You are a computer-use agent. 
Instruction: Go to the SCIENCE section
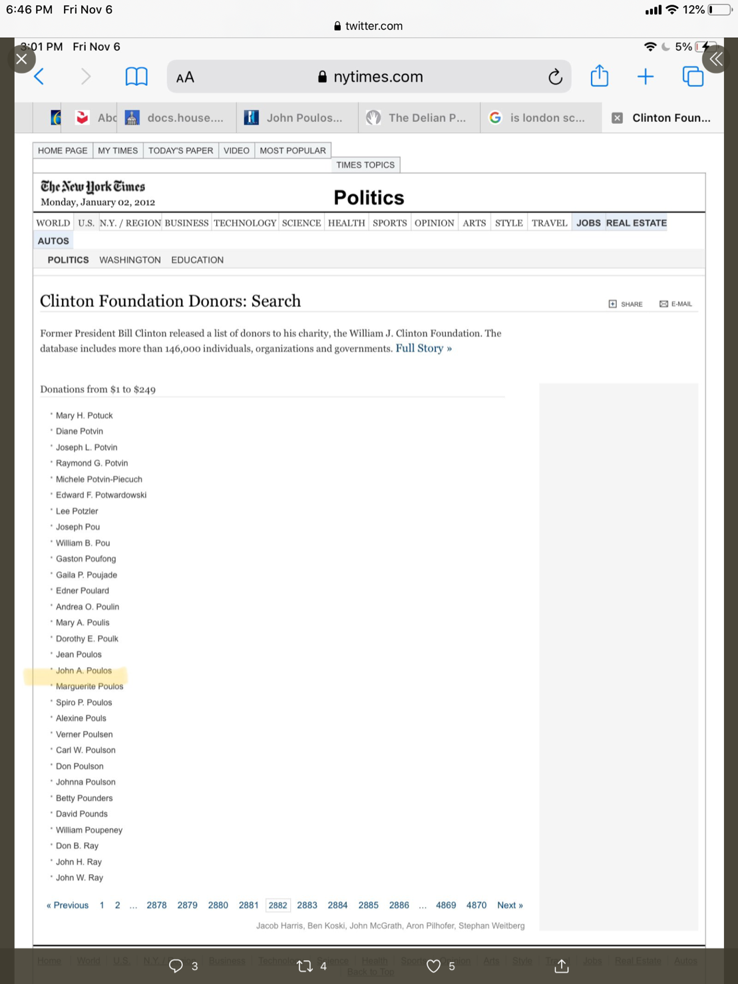(x=301, y=223)
